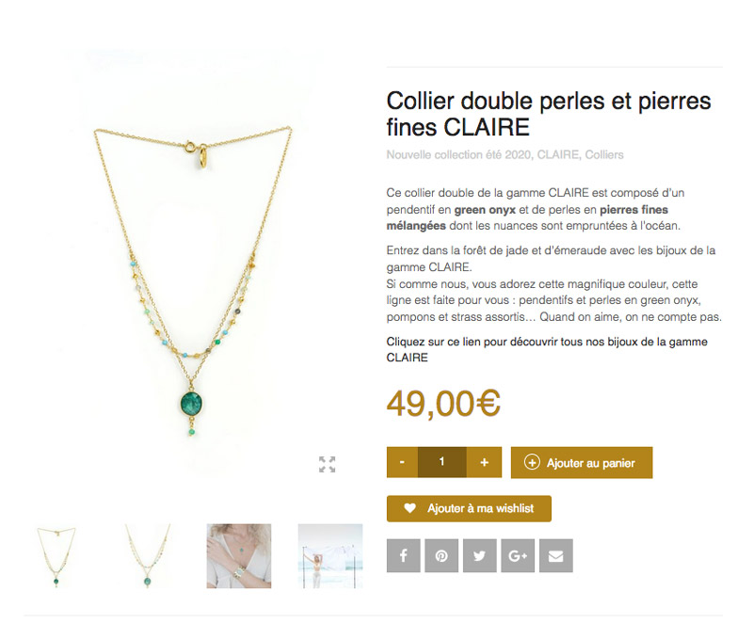Image resolution: width=753 pixels, height=639 pixels.
Task: Share product on Google Plus
Action: (x=518, y=555)
